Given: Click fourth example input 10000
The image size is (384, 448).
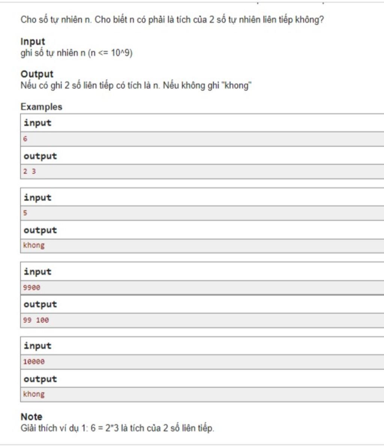Looking at the screenshot, I should [34, 362].
